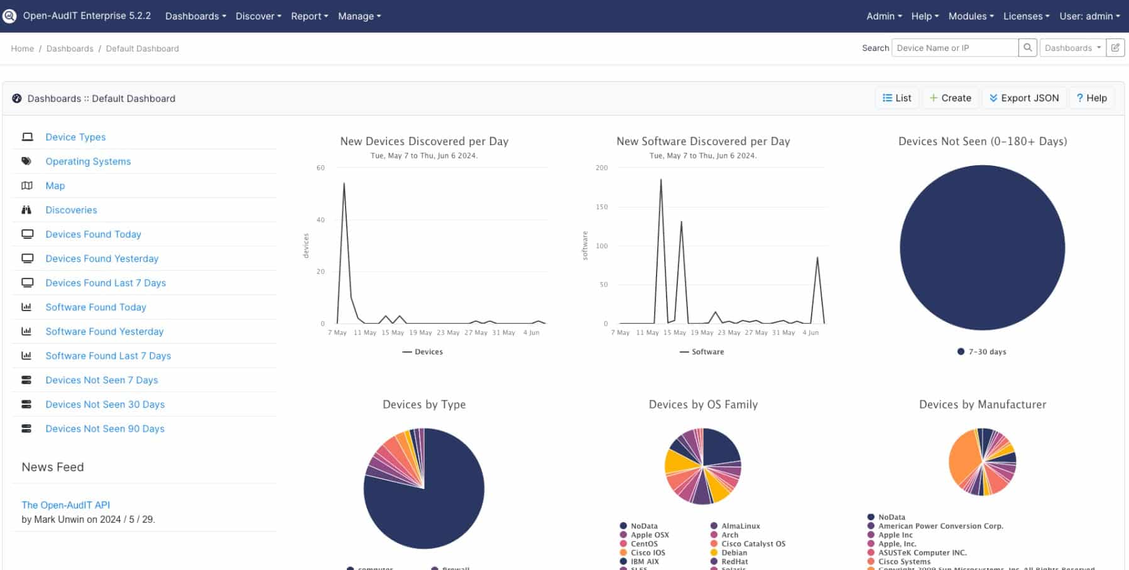
Task: Open the Dashboards selector next to search
Action: tap(1072, 47)
